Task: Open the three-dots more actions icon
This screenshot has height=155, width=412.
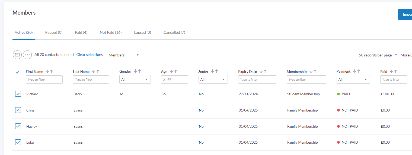Action: click(27, 55)
